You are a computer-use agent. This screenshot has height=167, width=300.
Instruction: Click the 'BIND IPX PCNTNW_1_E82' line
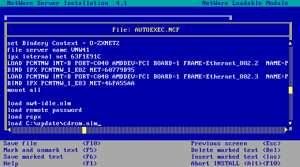(71, 70)
